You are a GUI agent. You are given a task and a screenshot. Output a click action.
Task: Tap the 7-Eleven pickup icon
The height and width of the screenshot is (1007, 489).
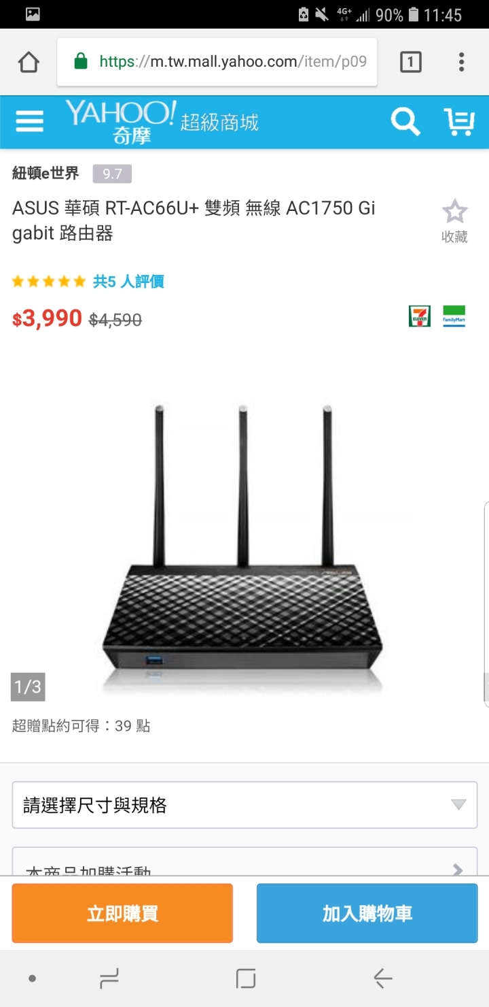pyautogui.click(x=420, y=316)
